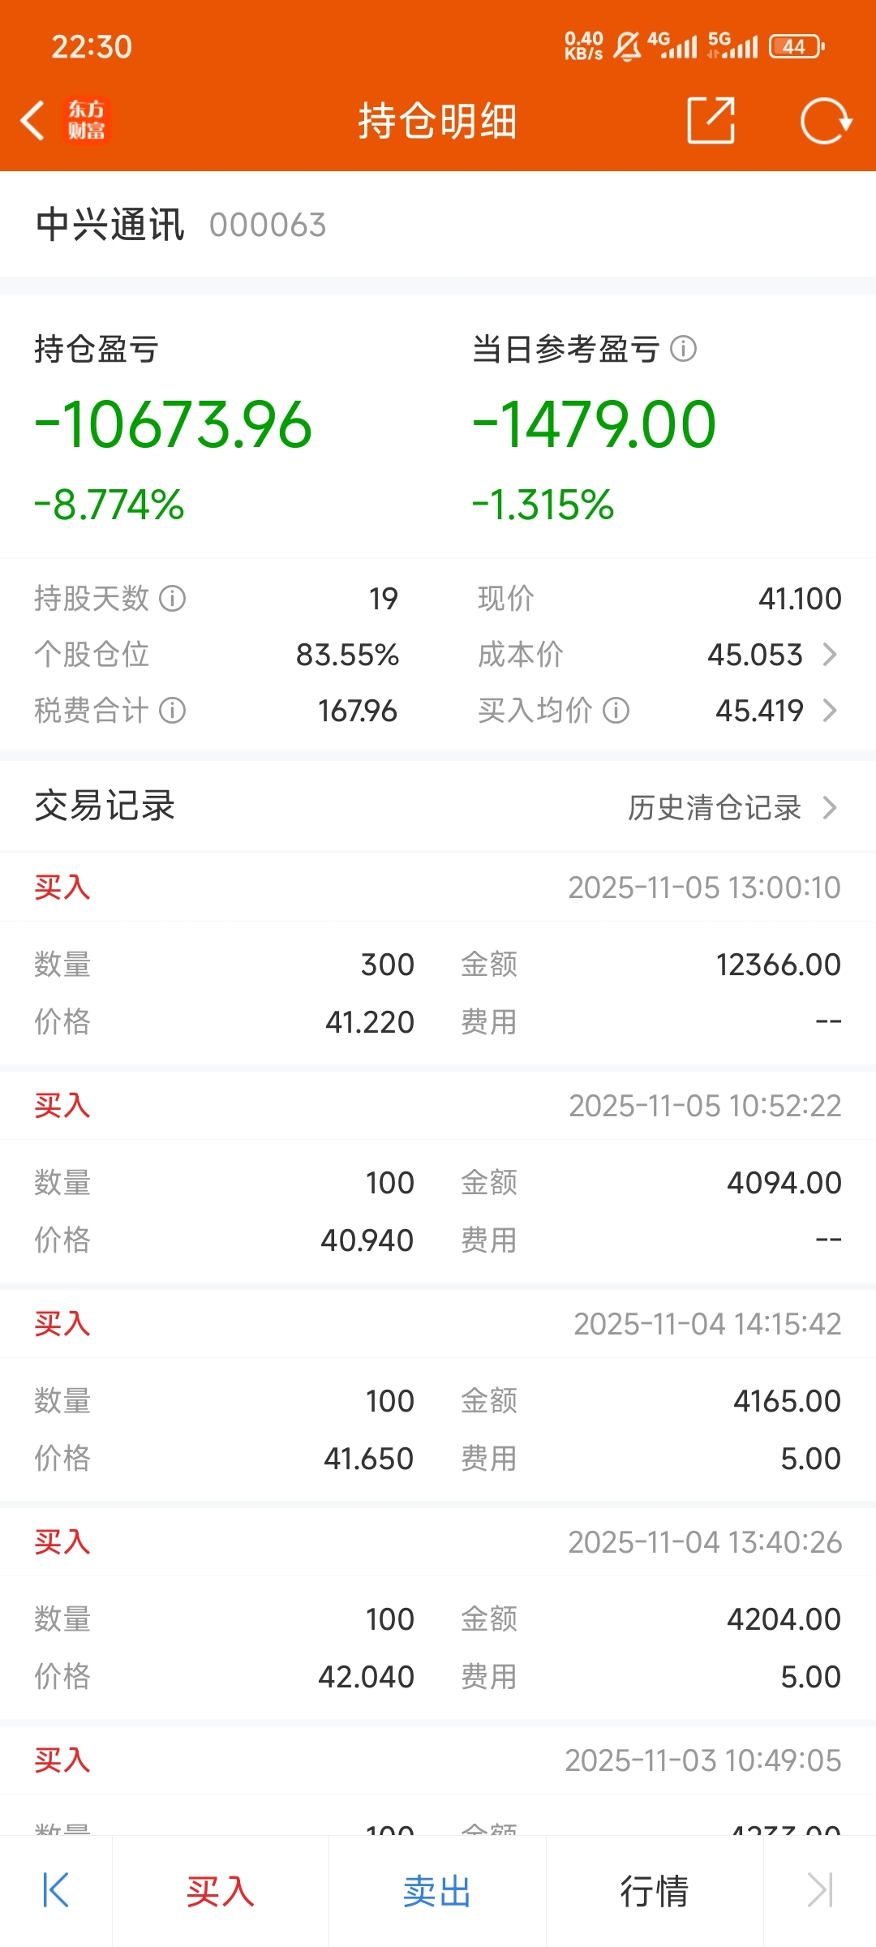Open 历史清仓记录 chevron

[829, 807]
